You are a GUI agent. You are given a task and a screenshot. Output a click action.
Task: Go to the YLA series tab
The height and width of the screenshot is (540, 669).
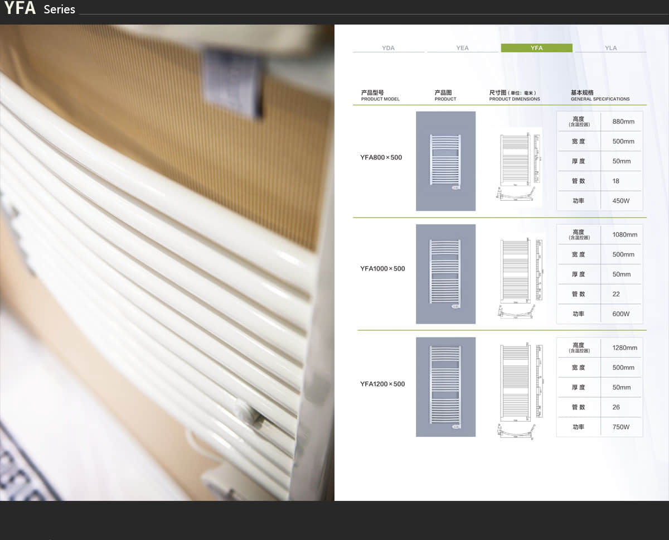point(610,48)
